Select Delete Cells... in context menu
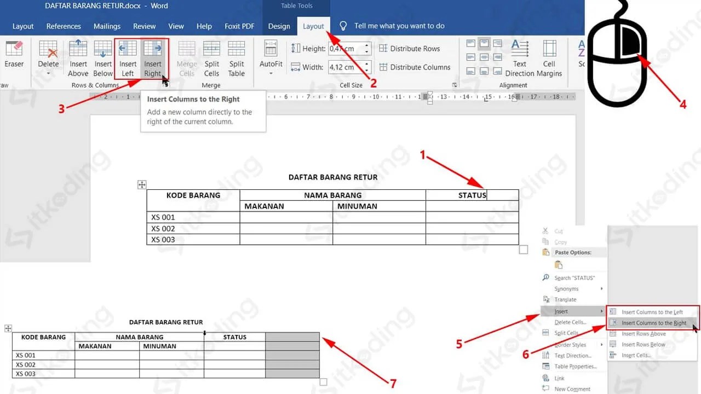The image size is (701, 394). click(573, 322)
